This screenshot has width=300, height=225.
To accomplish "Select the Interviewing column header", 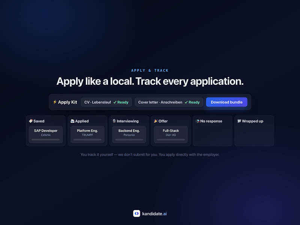I will pyautogui.click(x=126, y=121).
